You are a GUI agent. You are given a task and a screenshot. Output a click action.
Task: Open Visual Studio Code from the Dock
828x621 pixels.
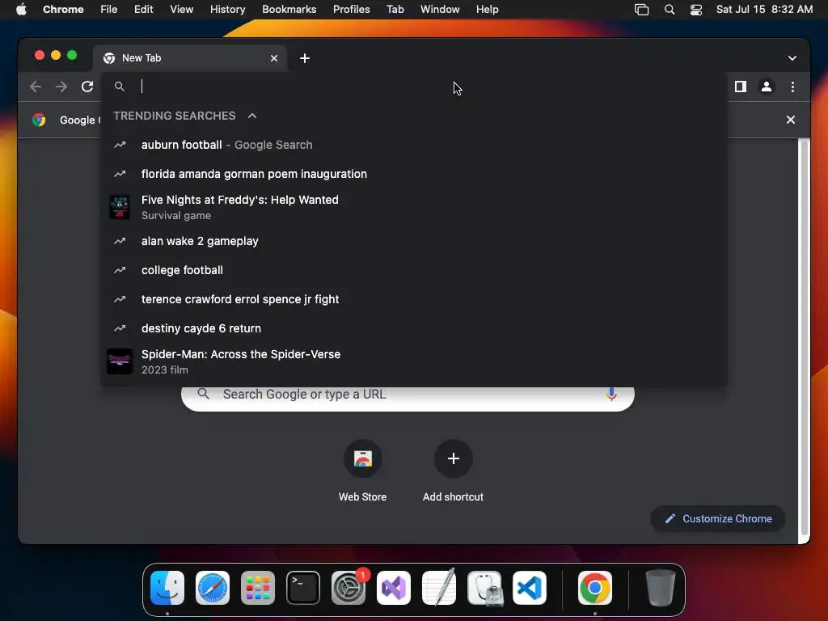(x=530, y=588)
